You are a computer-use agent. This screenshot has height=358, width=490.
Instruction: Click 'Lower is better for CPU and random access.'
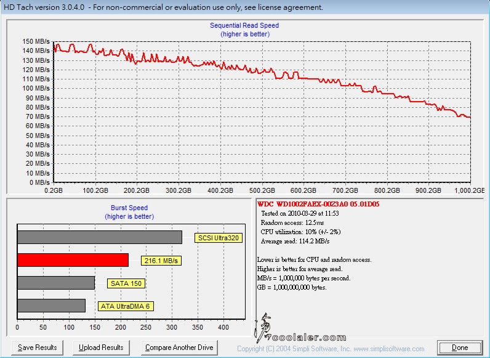(x=315, y=260)
